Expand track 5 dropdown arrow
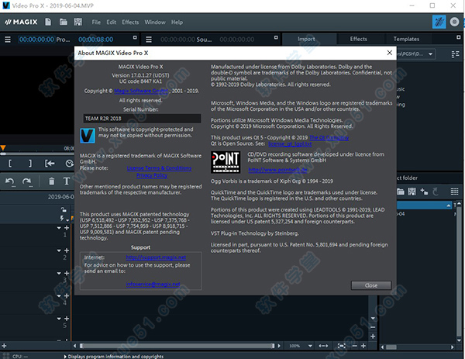Screen dimensions: 465x359 click(x=59, y=319)
